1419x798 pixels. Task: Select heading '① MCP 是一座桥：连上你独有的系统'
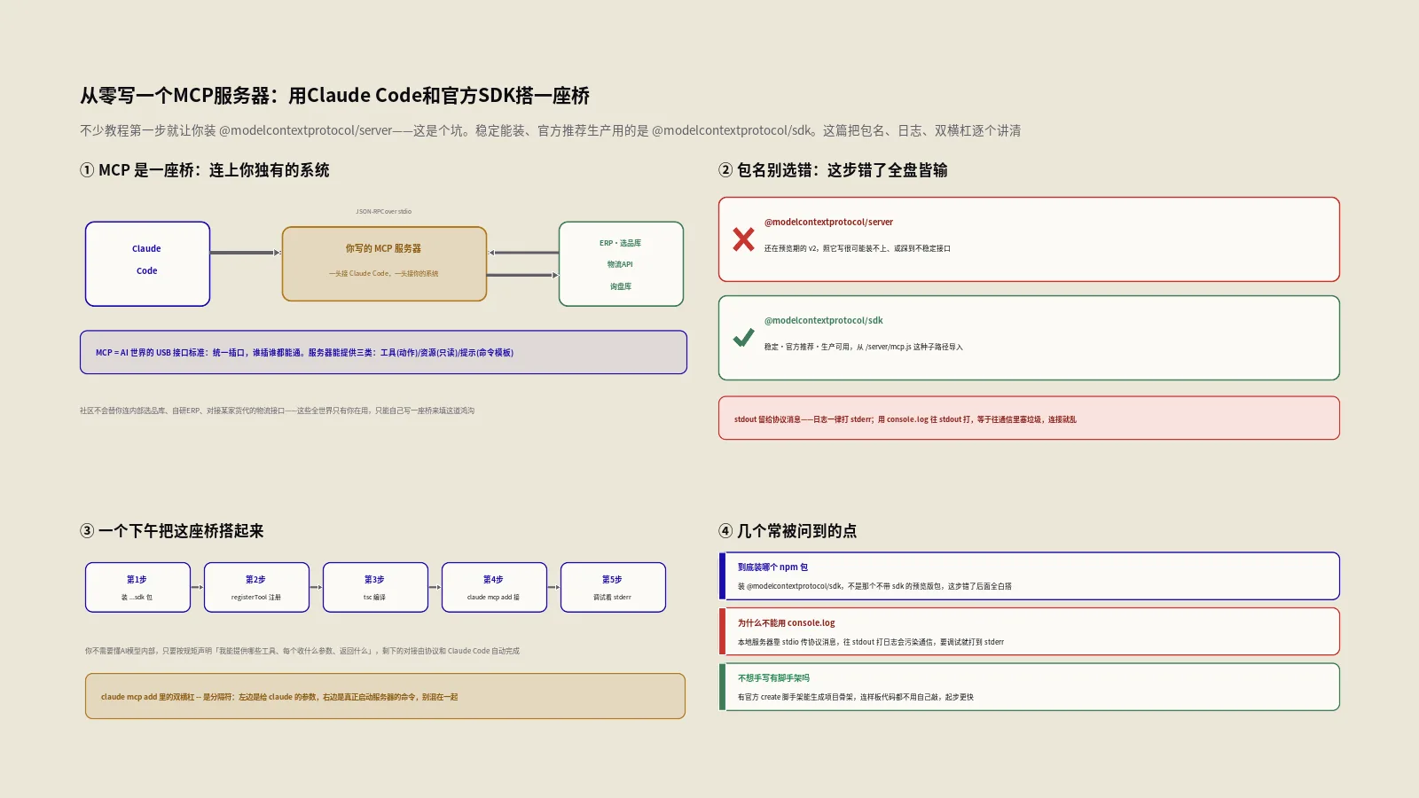point(205,170)
